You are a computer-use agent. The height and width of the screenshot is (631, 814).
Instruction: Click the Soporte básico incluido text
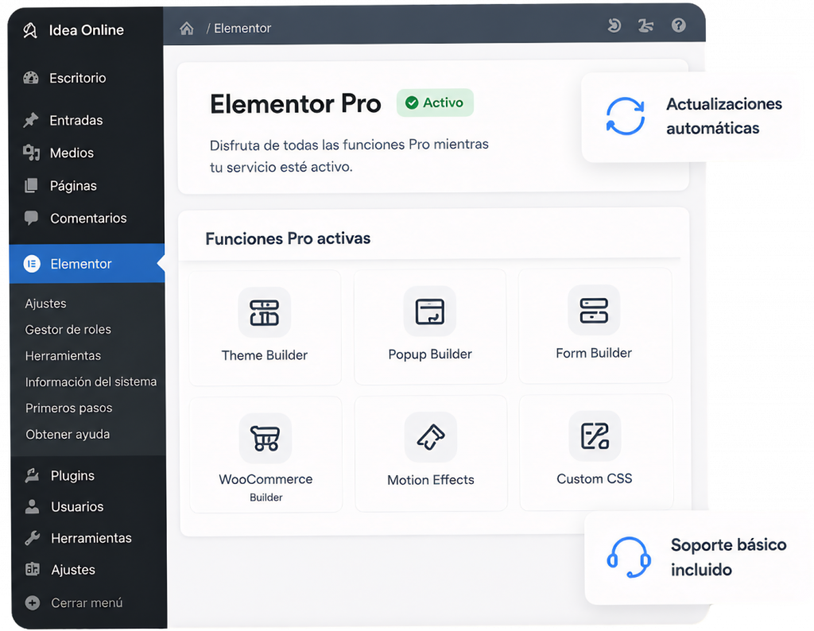point(728,557)
